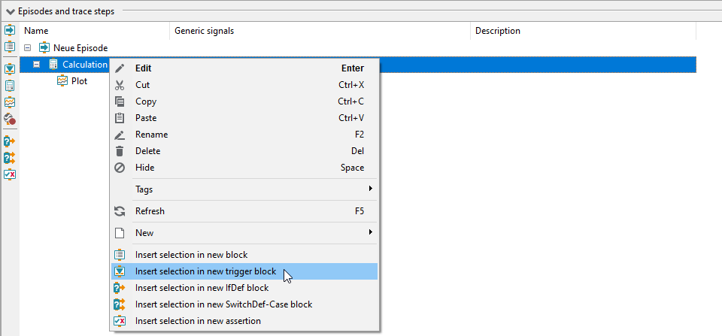Collapse the Neue Episode tree node
The width and height of the screenshot is (722, 336).
[28, 48]
